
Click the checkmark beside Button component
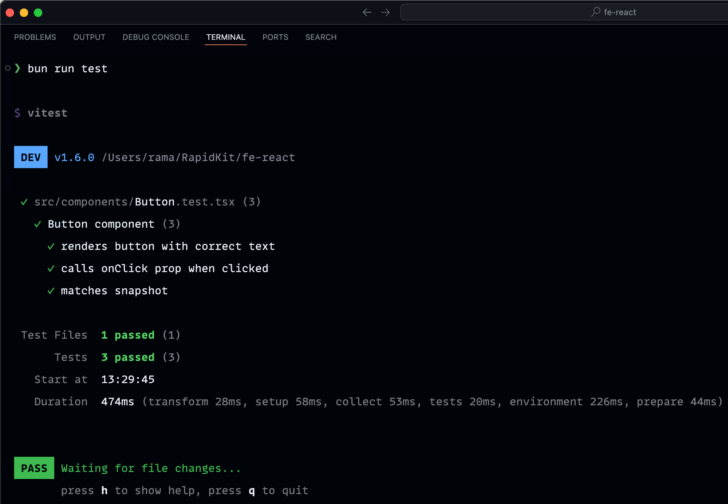tap(38, 224)
